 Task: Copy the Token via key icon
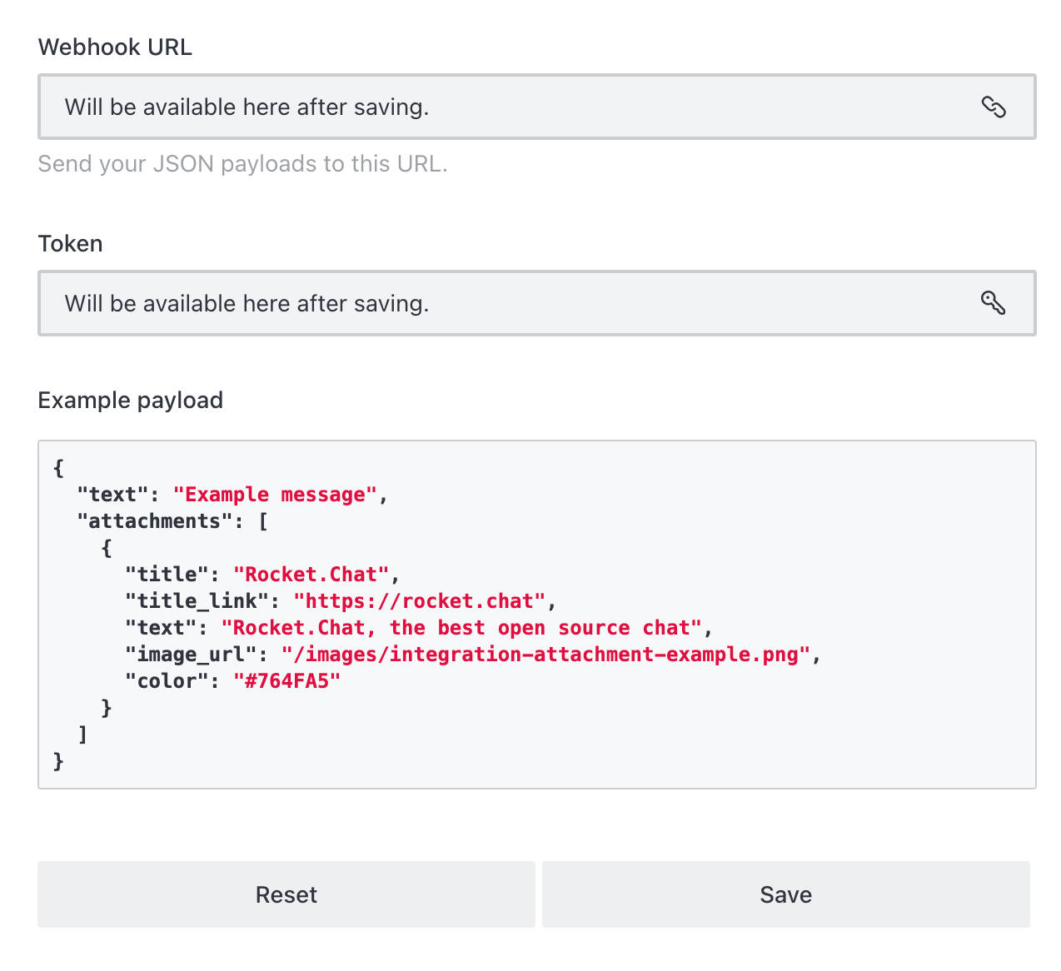tap(994, 303)
